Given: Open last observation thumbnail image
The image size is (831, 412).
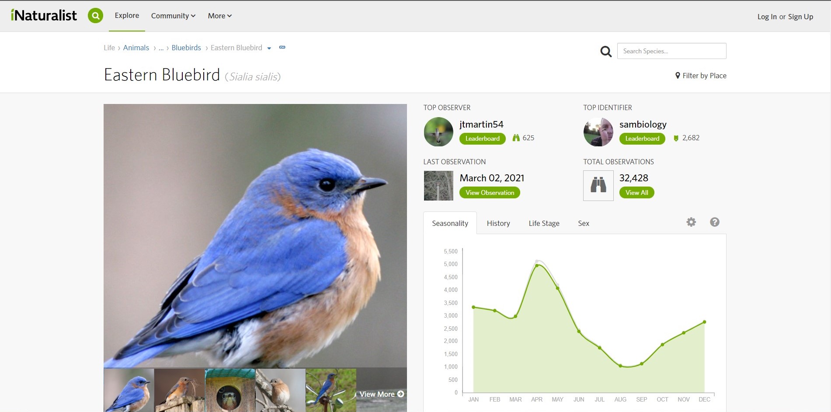Looking at the screenshot, I should [438, 186].
